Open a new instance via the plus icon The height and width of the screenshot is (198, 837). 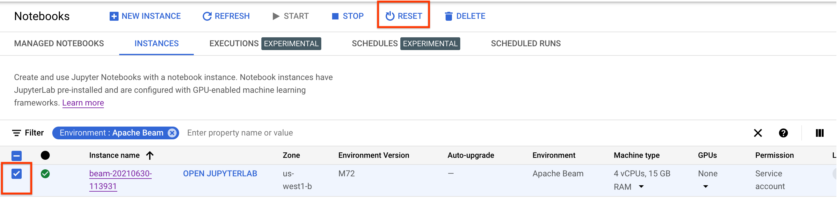(113, 16)
